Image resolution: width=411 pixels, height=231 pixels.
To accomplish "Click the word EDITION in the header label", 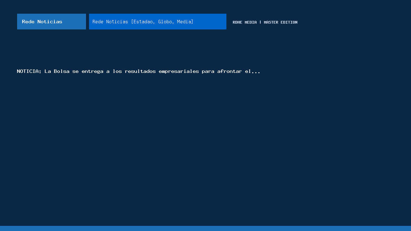I will 289,22.
